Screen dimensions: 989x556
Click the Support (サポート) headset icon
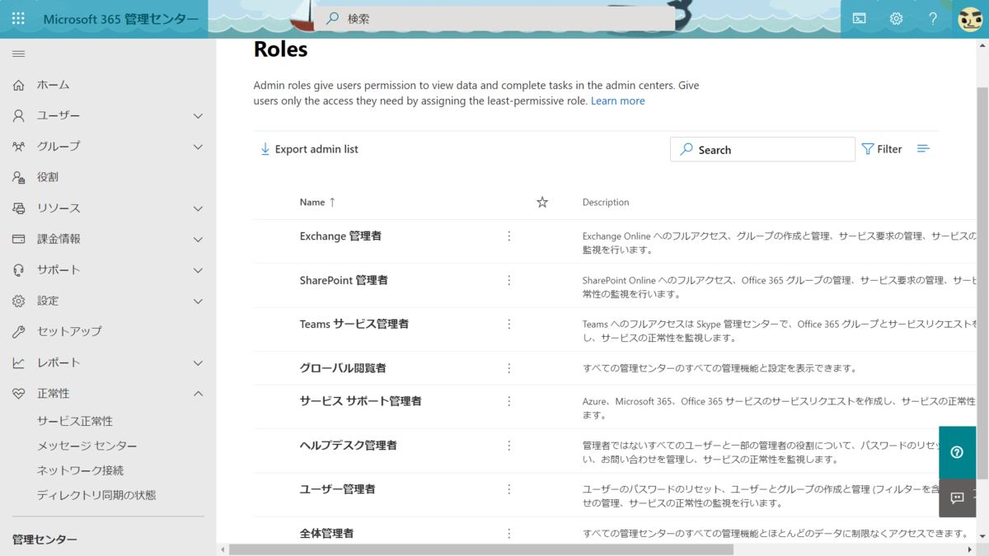click(x=18, y=270)
